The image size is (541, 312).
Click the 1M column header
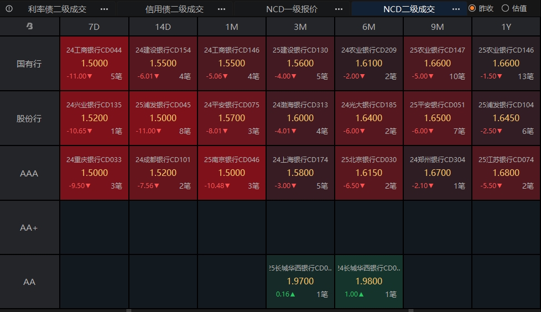[x=232, y=27]
